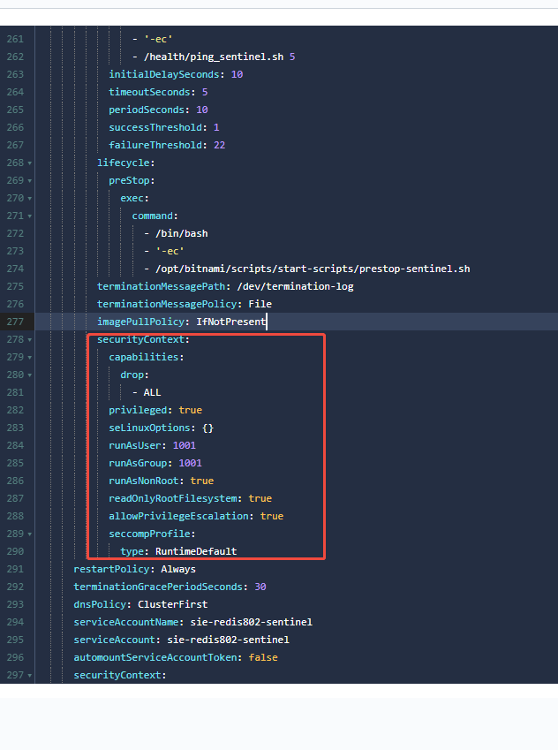558x750 pixels.
Task: Fold the exec block on line 270
Action: point(30,199)
